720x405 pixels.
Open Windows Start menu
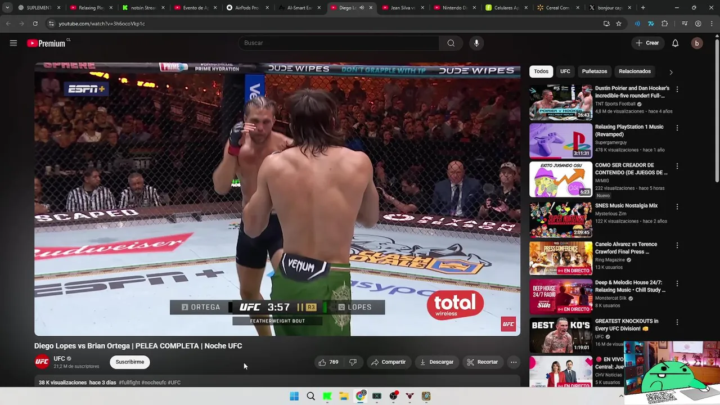(294, 396)
